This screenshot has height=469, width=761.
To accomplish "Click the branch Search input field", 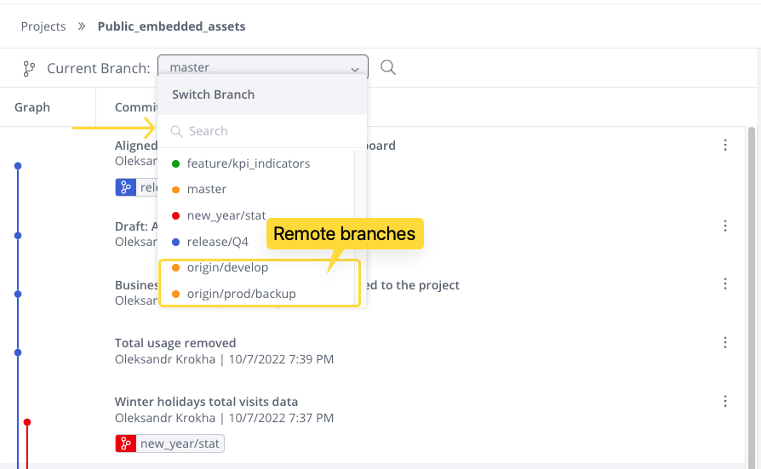I will pos(262,131).
